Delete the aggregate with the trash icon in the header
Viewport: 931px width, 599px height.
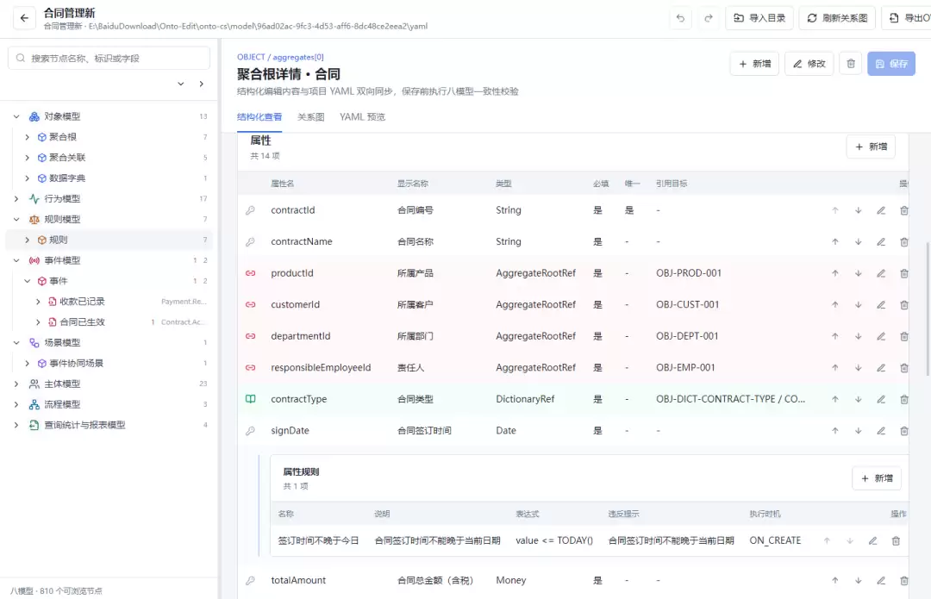(851, 64)
